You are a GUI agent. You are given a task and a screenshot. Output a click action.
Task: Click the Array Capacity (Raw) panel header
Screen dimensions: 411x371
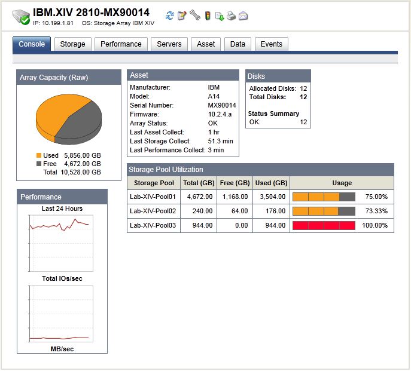pyautogui.click(x=69, y=77)
